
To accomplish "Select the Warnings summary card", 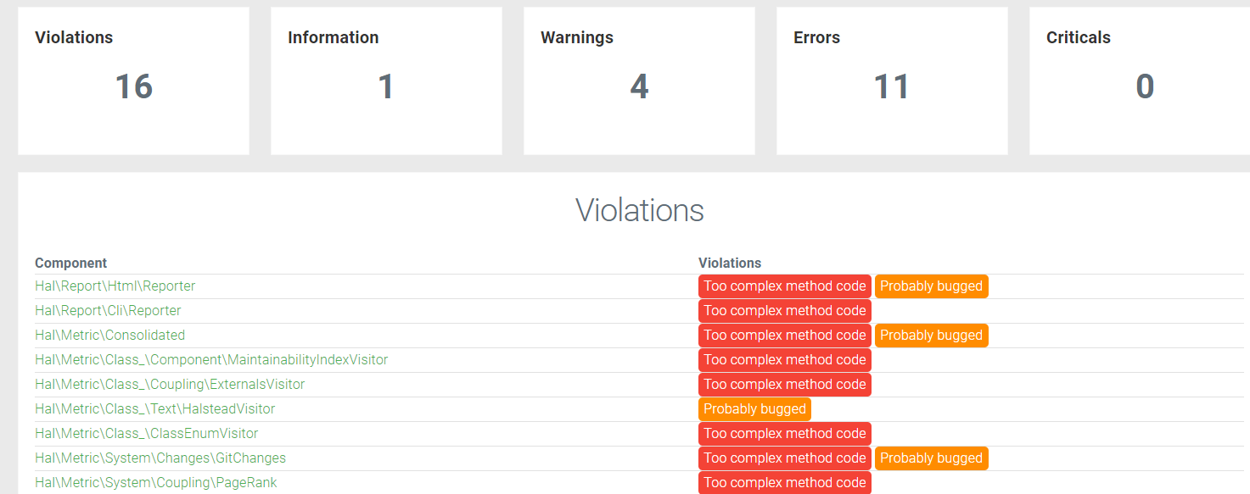I will [639, 81].
